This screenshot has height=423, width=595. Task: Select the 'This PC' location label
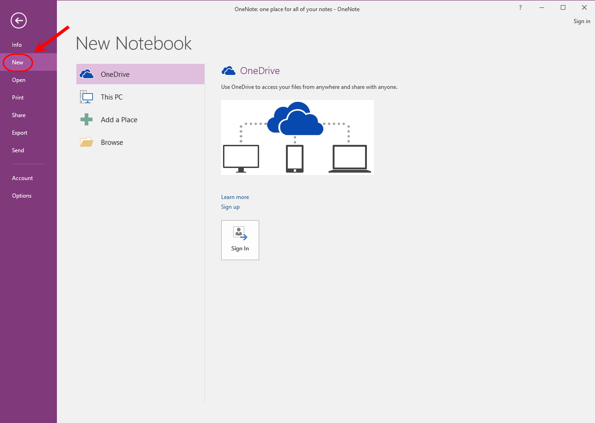click(112, 97)
